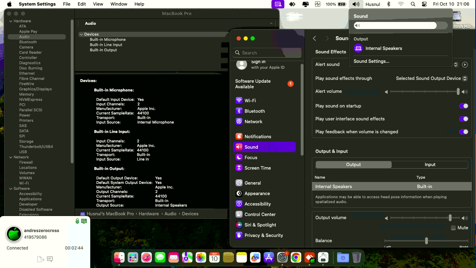The width and height of the screenshot is (476, 268).
Task: Check the Mute checkbox for output volume
Action: click(x=453, y=228)
